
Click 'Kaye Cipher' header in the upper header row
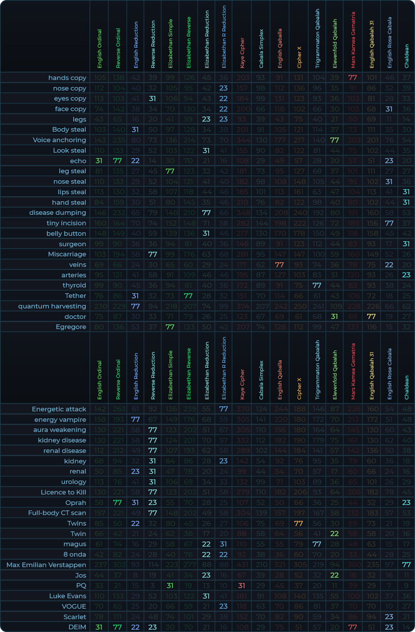pyautogui.click(x=242, y=52)
